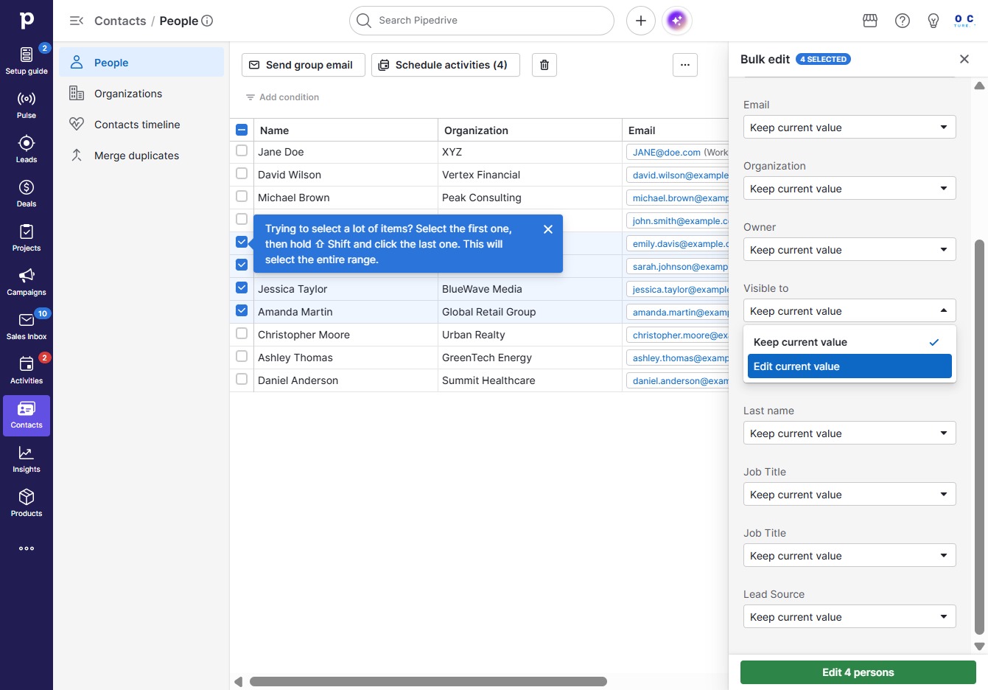Click the table's horizontal scrollbar thumb

pos(428,682)
